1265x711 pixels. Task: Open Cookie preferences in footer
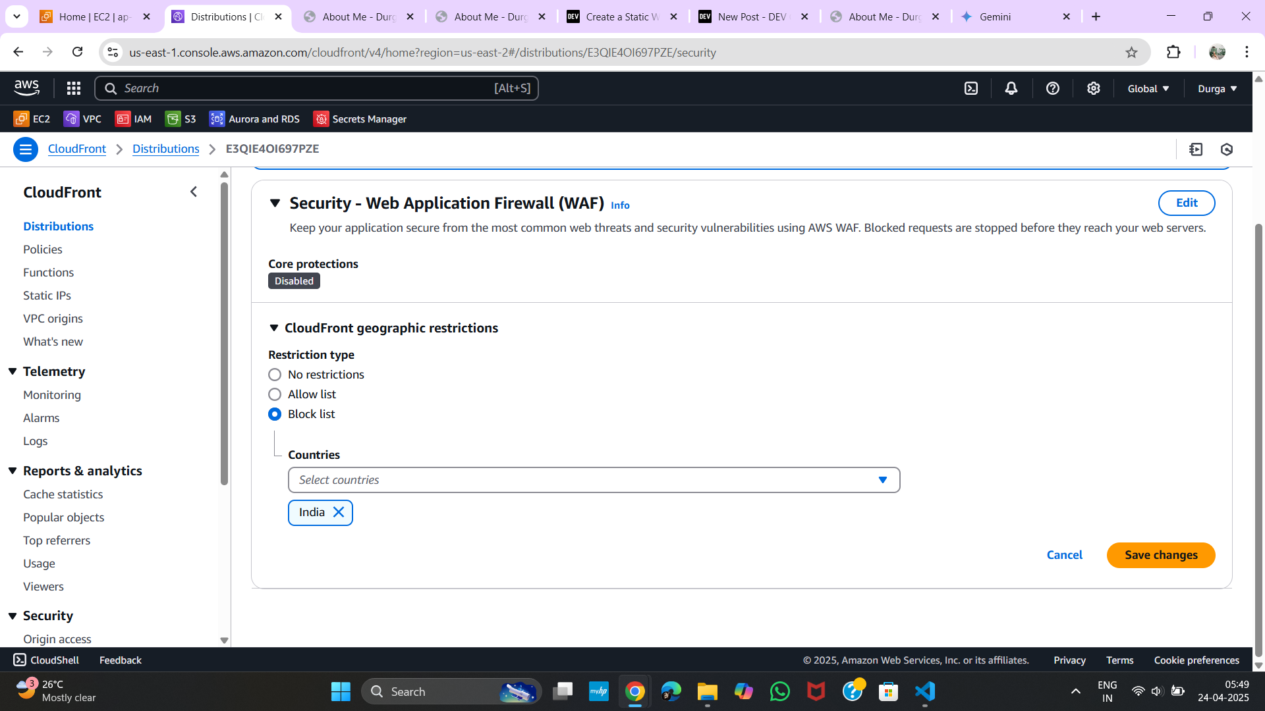click(x=1196, y=660)
